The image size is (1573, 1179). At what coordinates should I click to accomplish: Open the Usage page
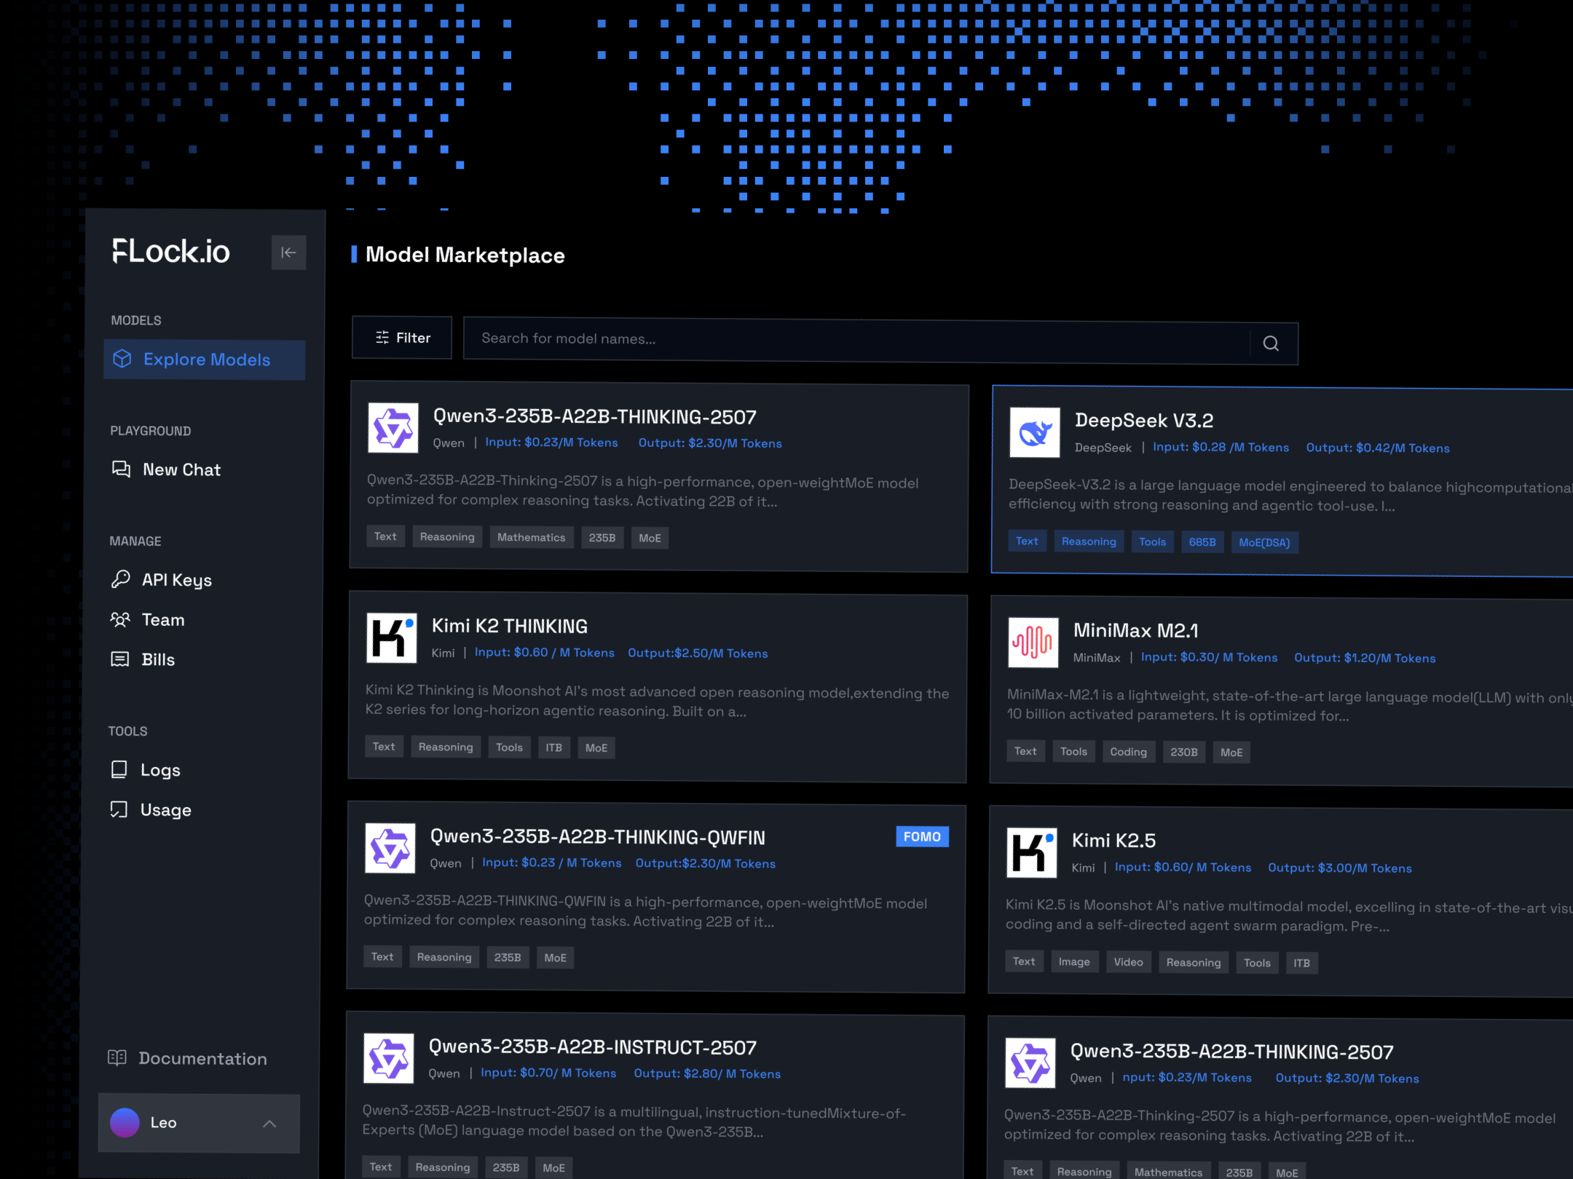151,810
